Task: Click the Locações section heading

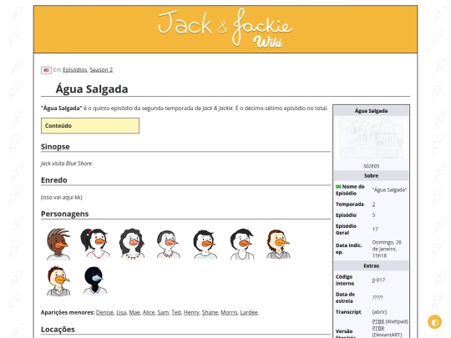Action: 58,330
